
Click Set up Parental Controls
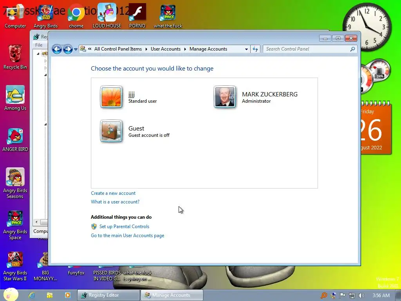[124, 227]
